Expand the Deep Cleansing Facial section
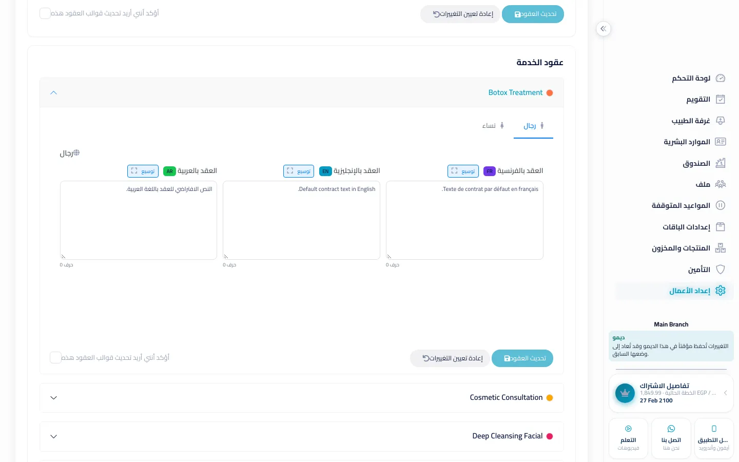The width and height of the screenshot is (739, 462). coord(302,436)
